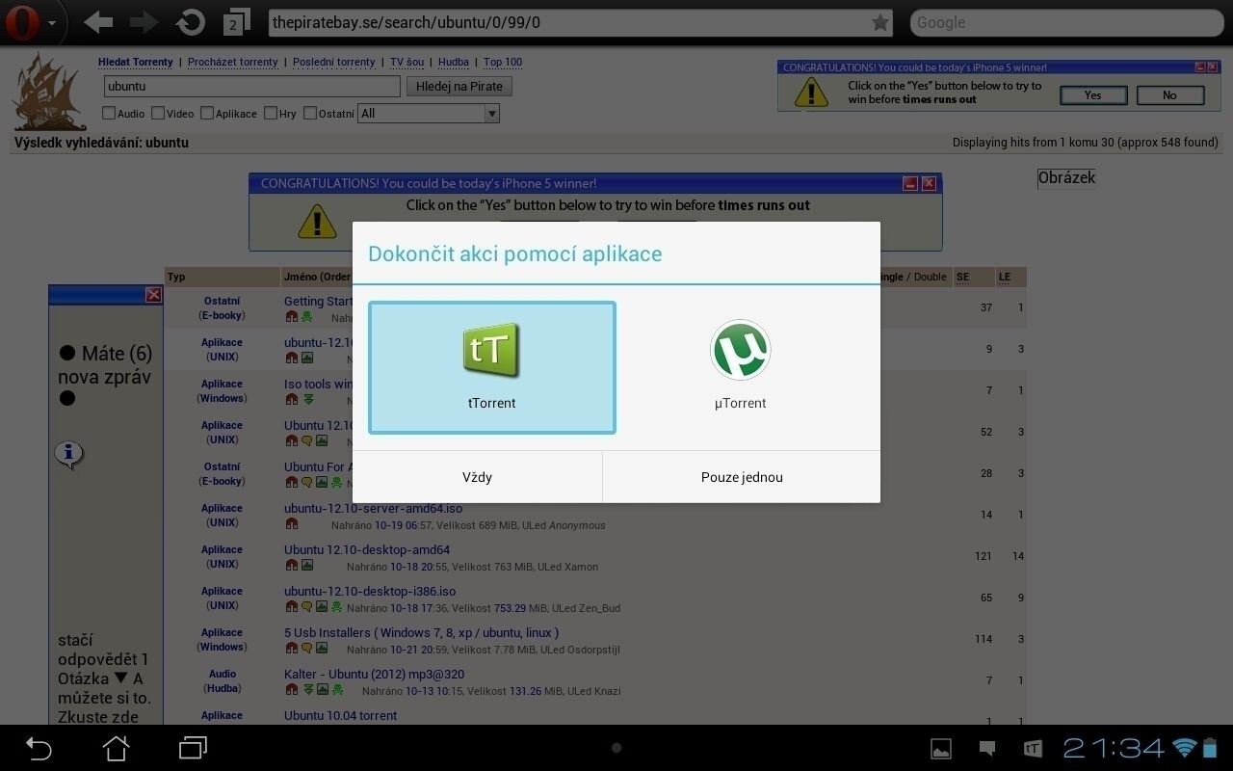Tap the battery status icon
Viewport: 1233px width, 771px height.
pos(1210,748)
